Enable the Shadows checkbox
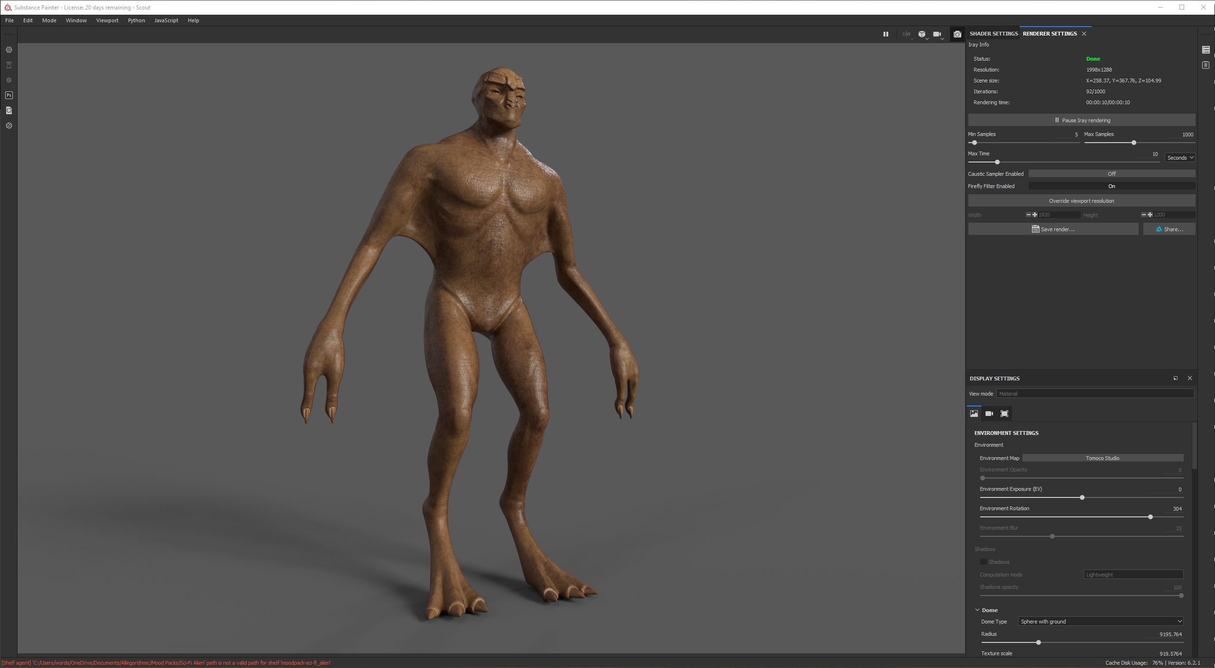 [984, 562]
